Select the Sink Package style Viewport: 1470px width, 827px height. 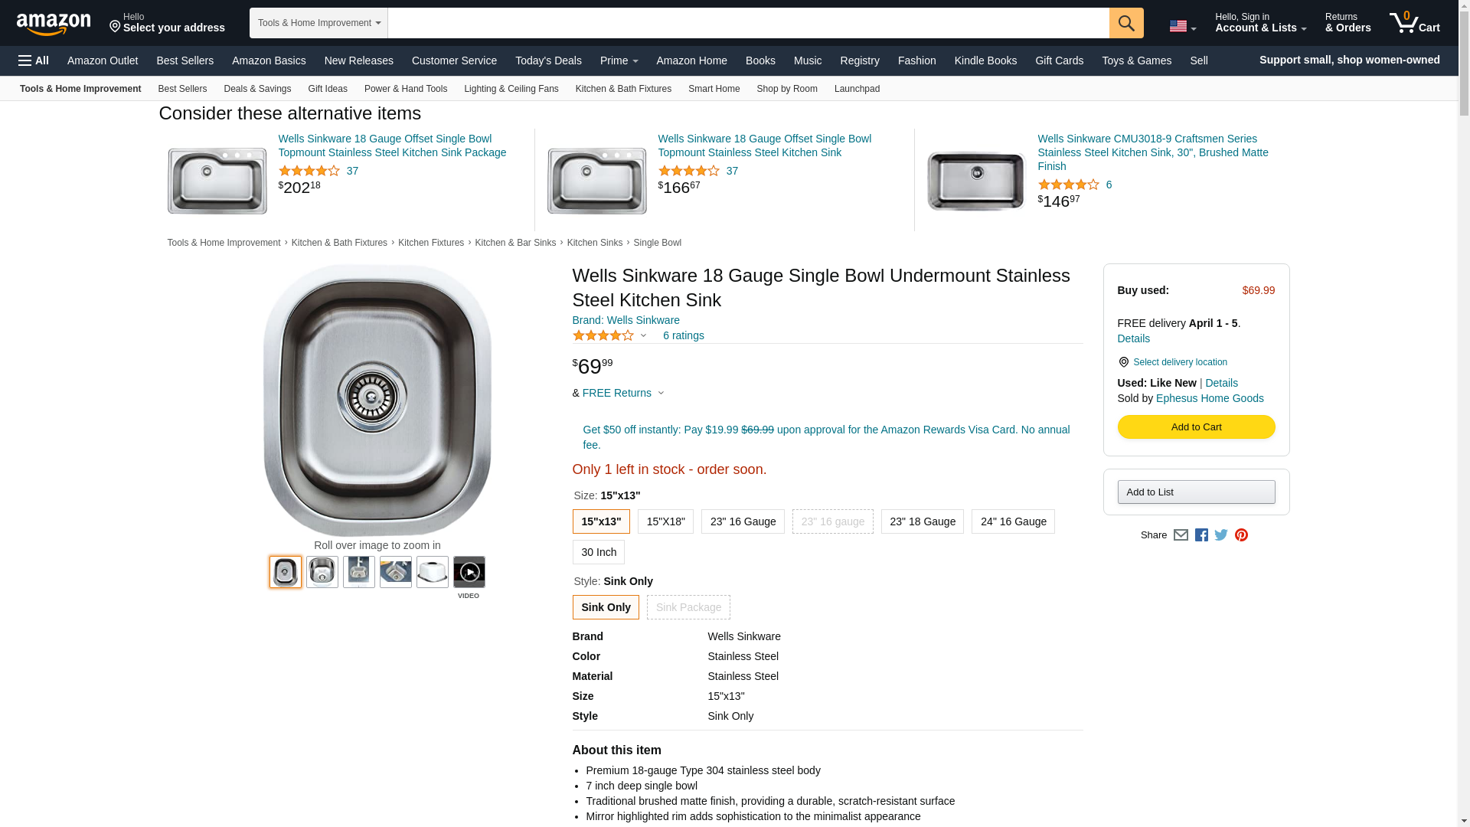click(688, 607)
